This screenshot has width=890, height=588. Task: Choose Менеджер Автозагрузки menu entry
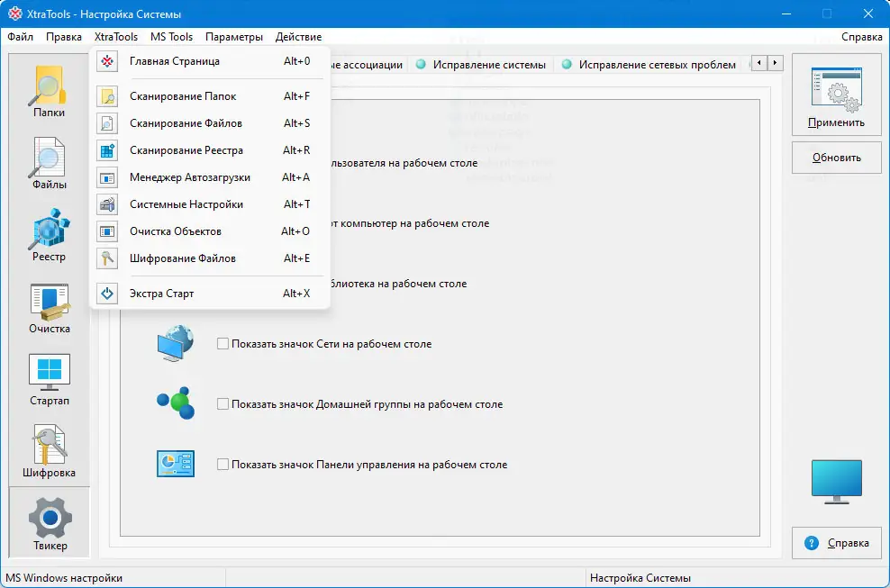210,177
